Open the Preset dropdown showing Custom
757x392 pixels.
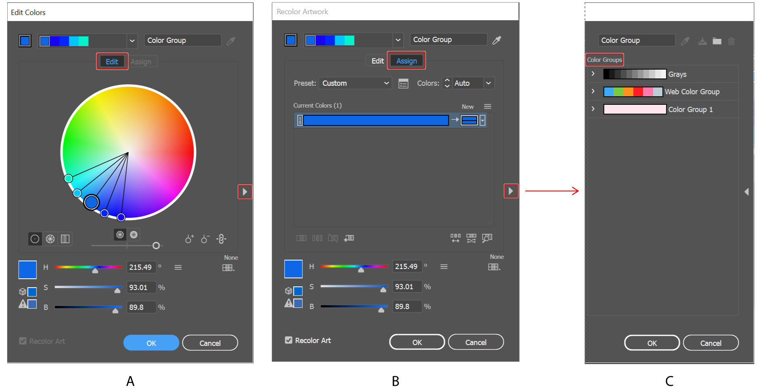pyautogui.click(x=355, y=83)
